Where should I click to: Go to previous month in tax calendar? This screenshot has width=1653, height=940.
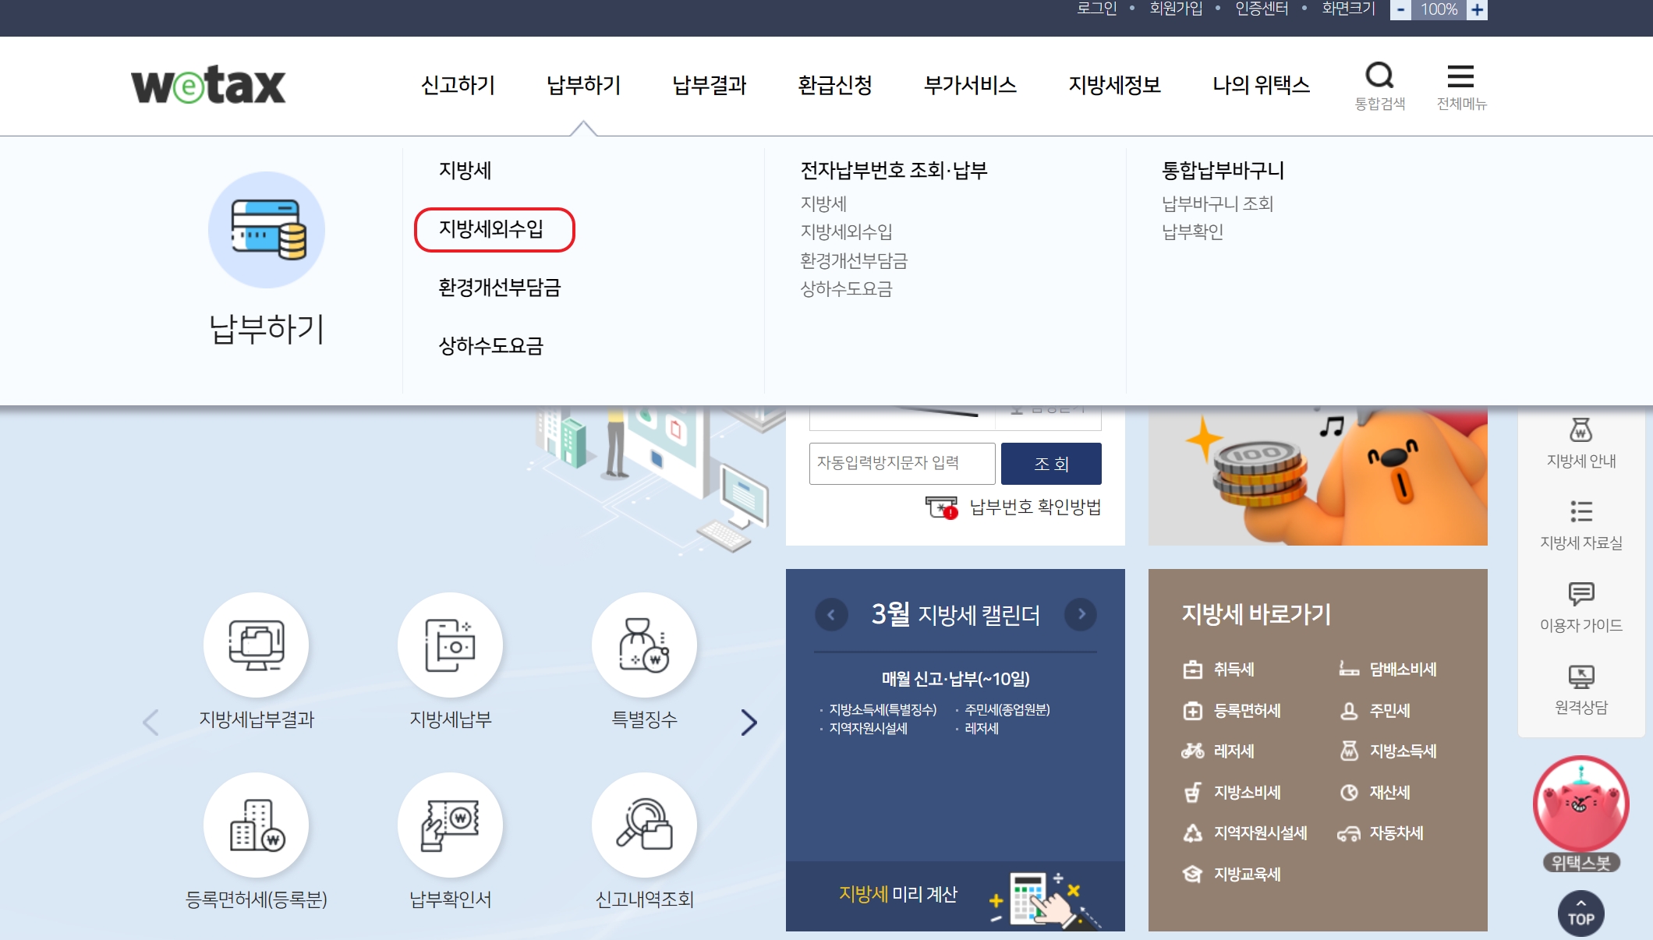click(x=831, y=614)
